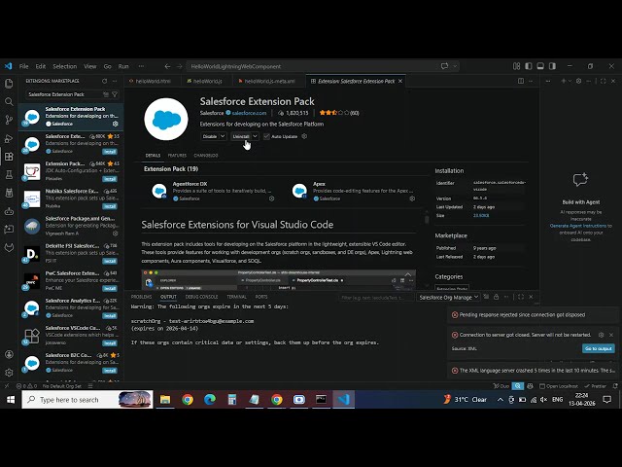Open the Salesforce Org Manage output channel dropdown
The width and height of the screenshot is (622, 467).
448,297
